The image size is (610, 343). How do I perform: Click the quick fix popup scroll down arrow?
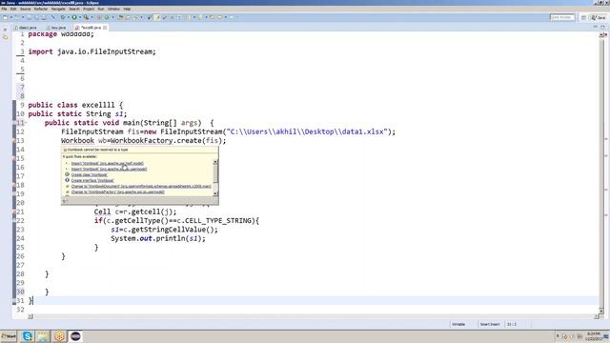(x=215, y=193)
